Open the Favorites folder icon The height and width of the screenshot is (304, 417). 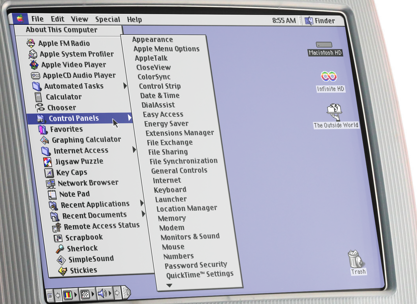pyautogui.click(x=42, y=129)
